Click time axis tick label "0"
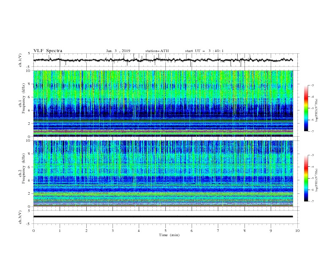The width and height of the screenshot is (335, 259). point(33,231)
